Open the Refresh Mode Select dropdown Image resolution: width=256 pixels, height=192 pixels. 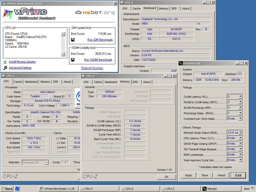point(240,132)
